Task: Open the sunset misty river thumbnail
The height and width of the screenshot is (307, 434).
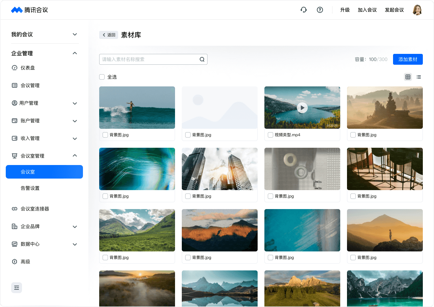Action: click(x=137, y=288)
